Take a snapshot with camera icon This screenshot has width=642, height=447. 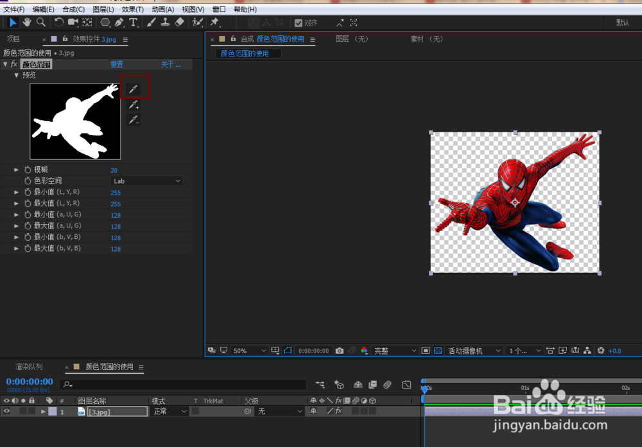(340, 351)
